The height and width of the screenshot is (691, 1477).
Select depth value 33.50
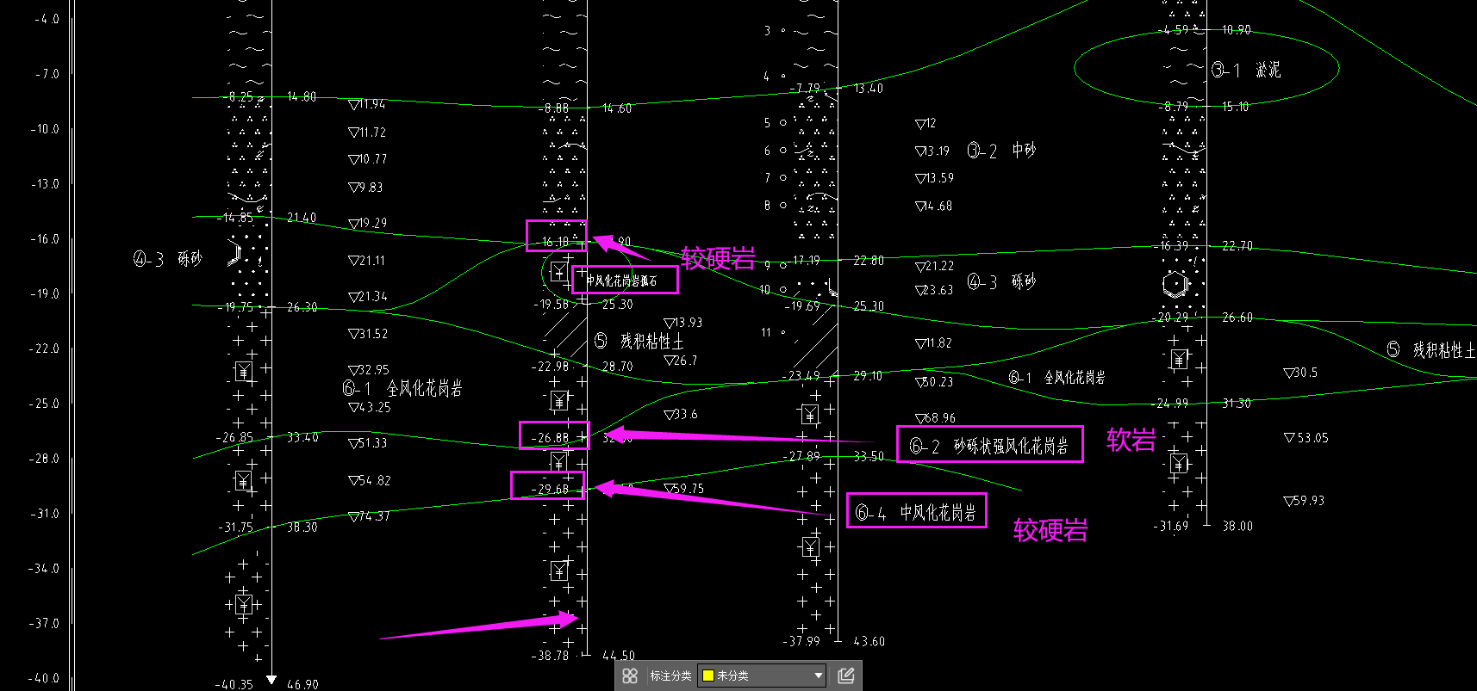point(869,457)
